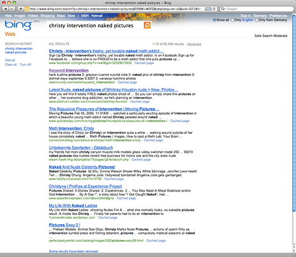The width and height of the screenshot is (296, 257).
Task: Open cached page for somechicksblog.com result
Action: (x=153, y=140)
